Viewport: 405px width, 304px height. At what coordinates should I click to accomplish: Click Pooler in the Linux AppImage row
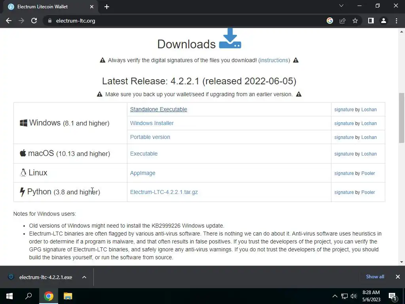[368, 173]
